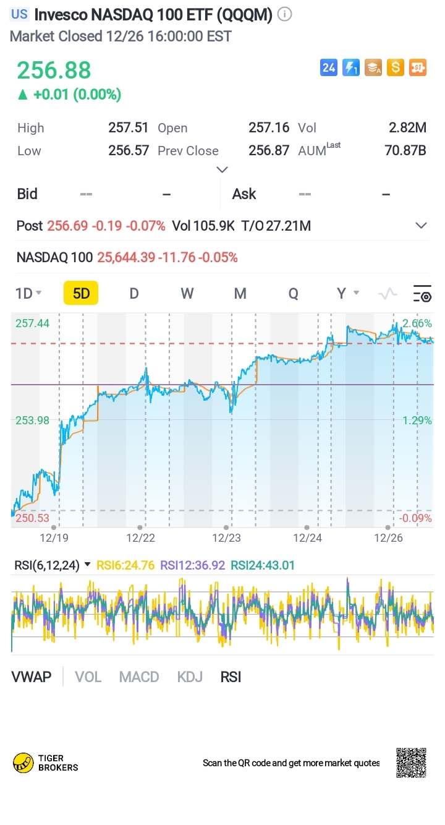Switch to the M monthly chart tab

click(240, 294)
